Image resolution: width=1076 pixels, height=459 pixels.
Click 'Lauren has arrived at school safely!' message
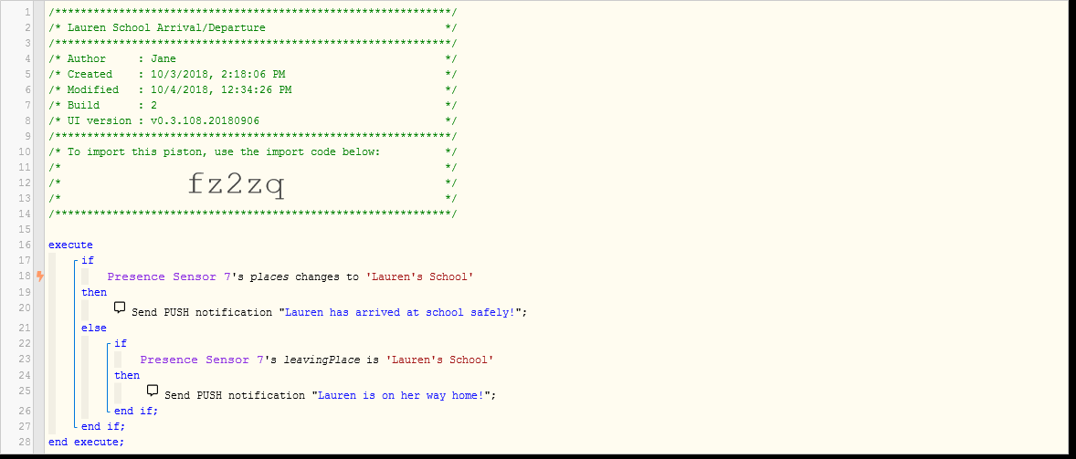(400, 312)
